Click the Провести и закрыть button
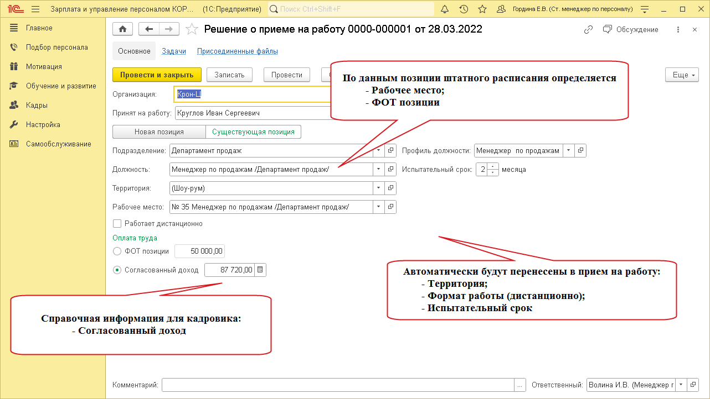The image size is (710, 399). click(156, 75)
